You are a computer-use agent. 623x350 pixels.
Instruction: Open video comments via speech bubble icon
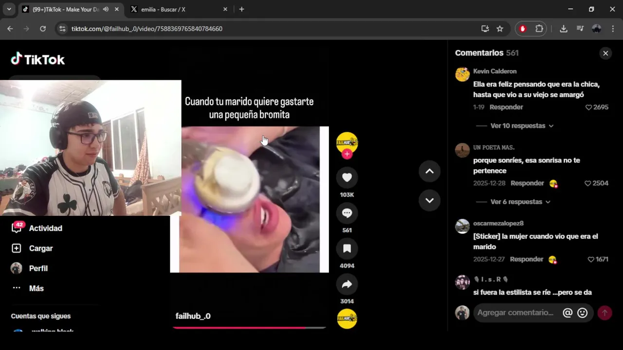(x=347, y=213)
